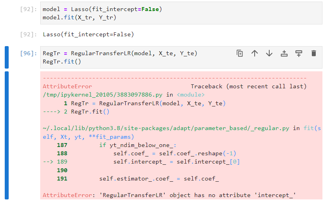Select the [92]: input prompt label
Viewport: 326px width, 201px height.
click(28, 9)
